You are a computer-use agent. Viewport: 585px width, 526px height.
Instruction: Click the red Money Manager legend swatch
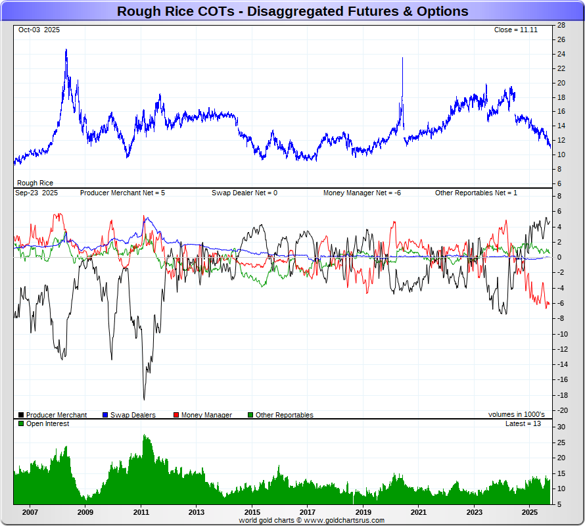[176, 415]
